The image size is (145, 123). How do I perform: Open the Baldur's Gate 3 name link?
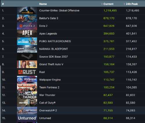49,18
